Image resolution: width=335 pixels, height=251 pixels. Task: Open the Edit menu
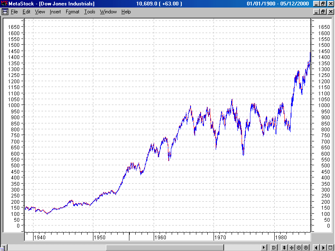(x=26, y=12)
